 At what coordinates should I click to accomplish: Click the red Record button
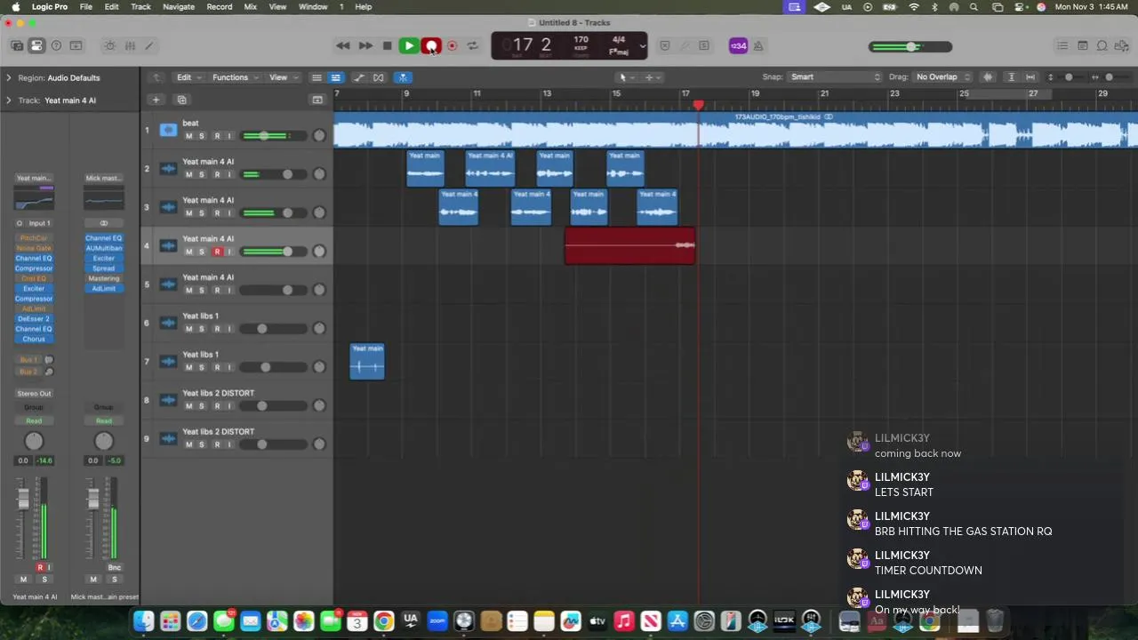pos(430,45)
